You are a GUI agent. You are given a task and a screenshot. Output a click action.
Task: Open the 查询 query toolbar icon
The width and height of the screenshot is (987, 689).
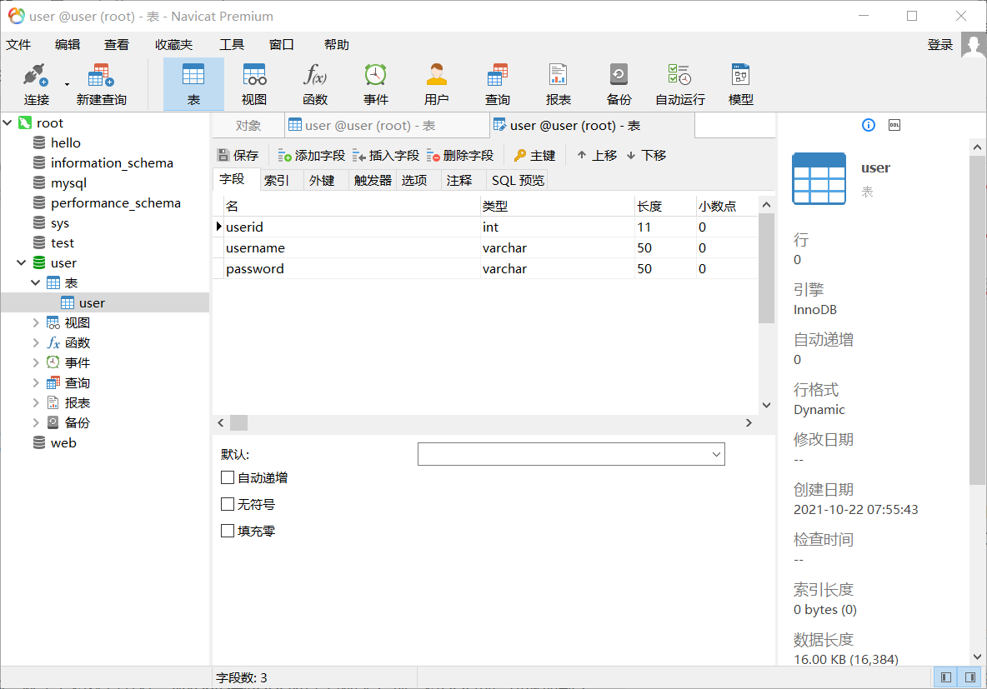[498, 84]
